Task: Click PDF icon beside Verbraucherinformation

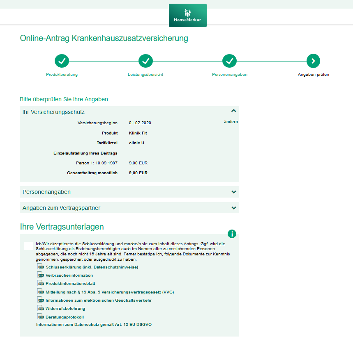Action: click(40, 275)
